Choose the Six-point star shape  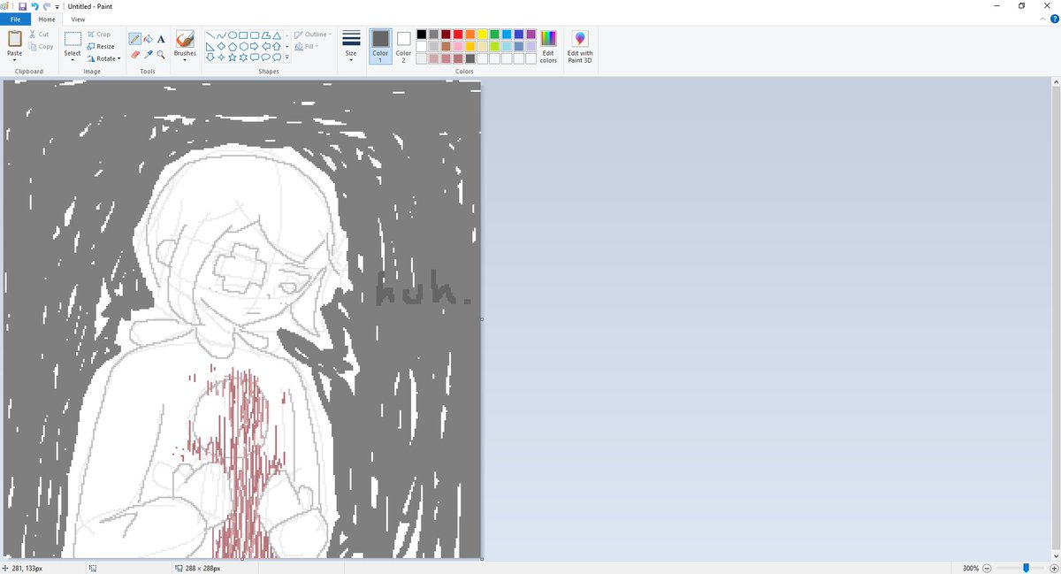coord(243,57)
